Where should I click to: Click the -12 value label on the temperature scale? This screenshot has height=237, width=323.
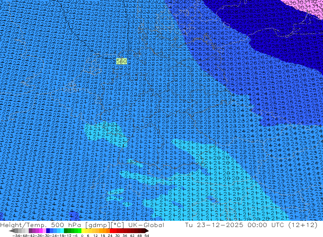coord(68,236)
